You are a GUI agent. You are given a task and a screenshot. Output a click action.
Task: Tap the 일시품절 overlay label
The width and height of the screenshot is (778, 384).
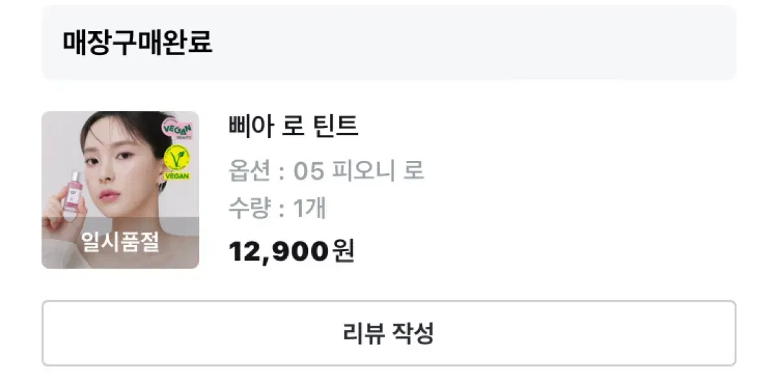[121, 243]
